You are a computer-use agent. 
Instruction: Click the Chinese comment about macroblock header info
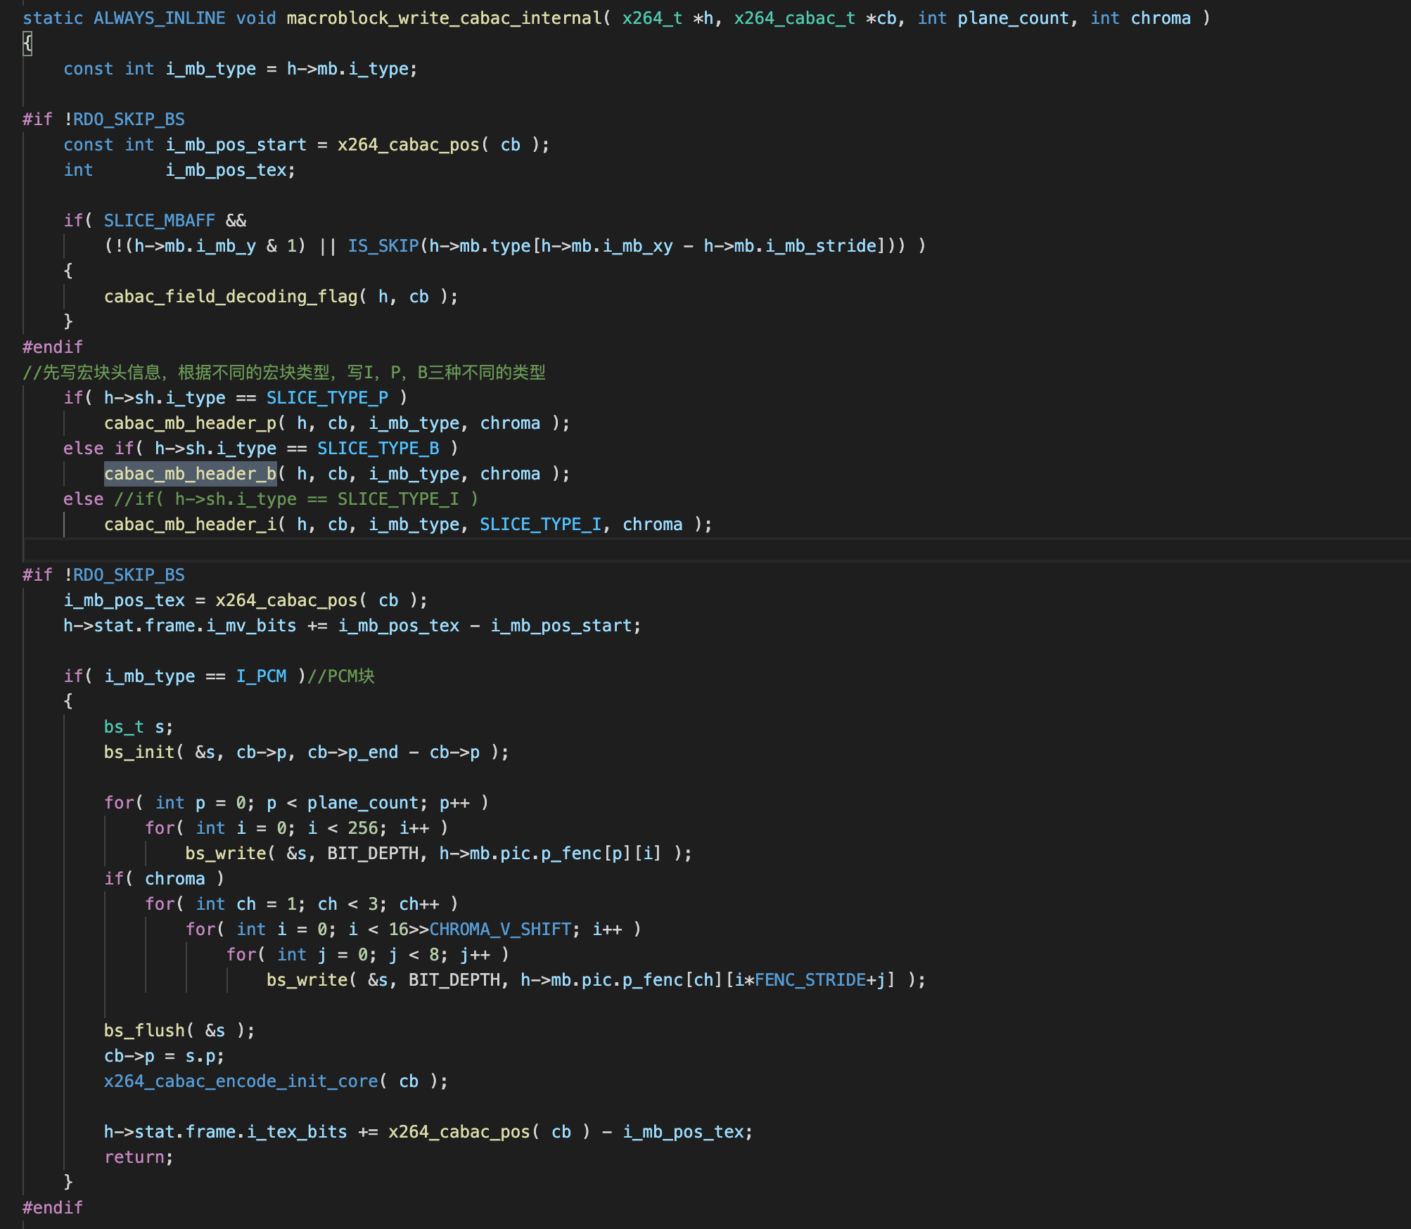coord(284,373)
